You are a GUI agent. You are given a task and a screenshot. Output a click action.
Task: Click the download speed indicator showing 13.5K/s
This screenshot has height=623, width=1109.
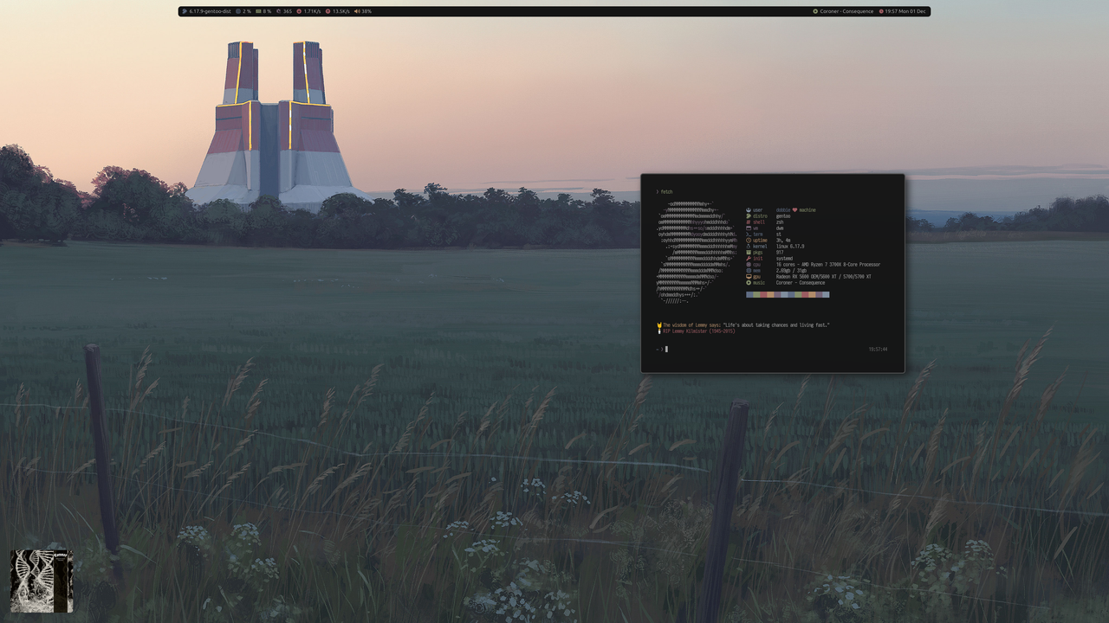[334, 11]
